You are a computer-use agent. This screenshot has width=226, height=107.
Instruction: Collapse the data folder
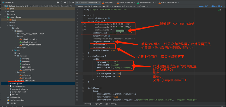pyautogui.click(x=15, y=37)
